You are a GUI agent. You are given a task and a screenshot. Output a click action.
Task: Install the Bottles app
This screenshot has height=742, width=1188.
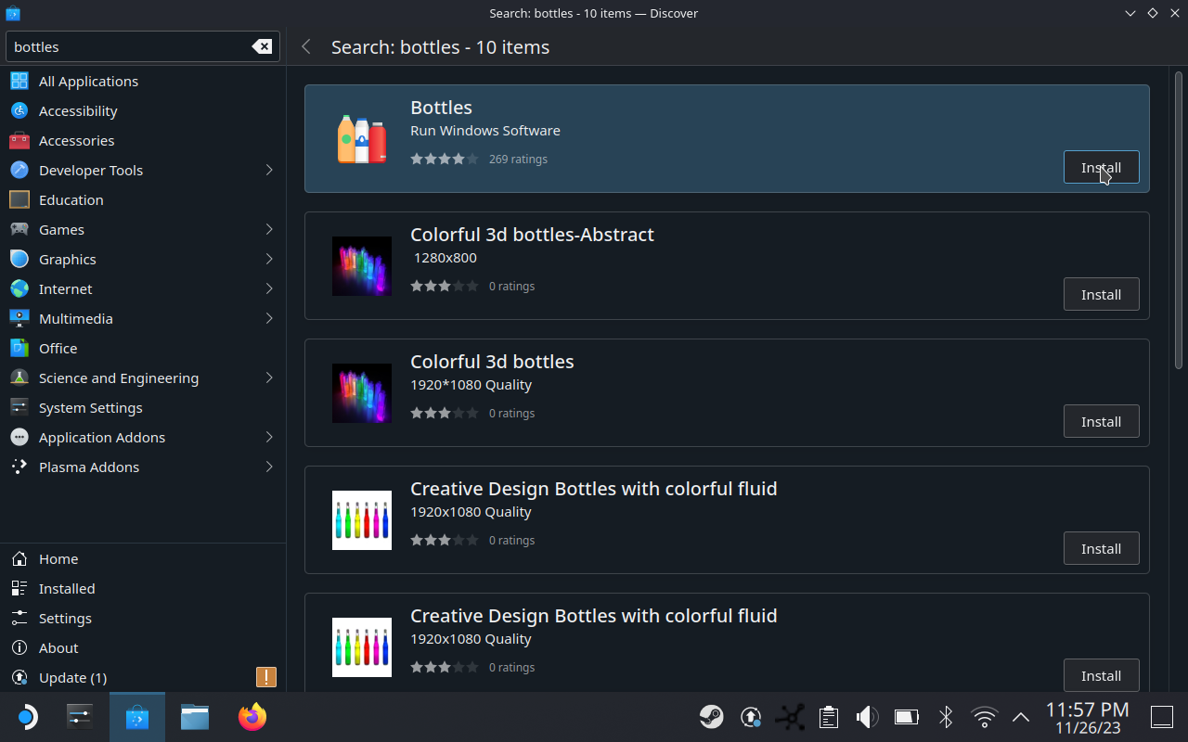(x=1101, y=167)
